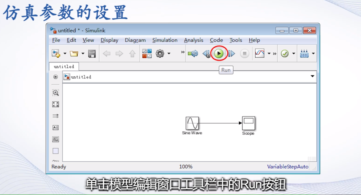Show more toolbar items via first chevron
Image resolution: width=361 pixels, height=195 pixels.
click(x=183, y=52)
